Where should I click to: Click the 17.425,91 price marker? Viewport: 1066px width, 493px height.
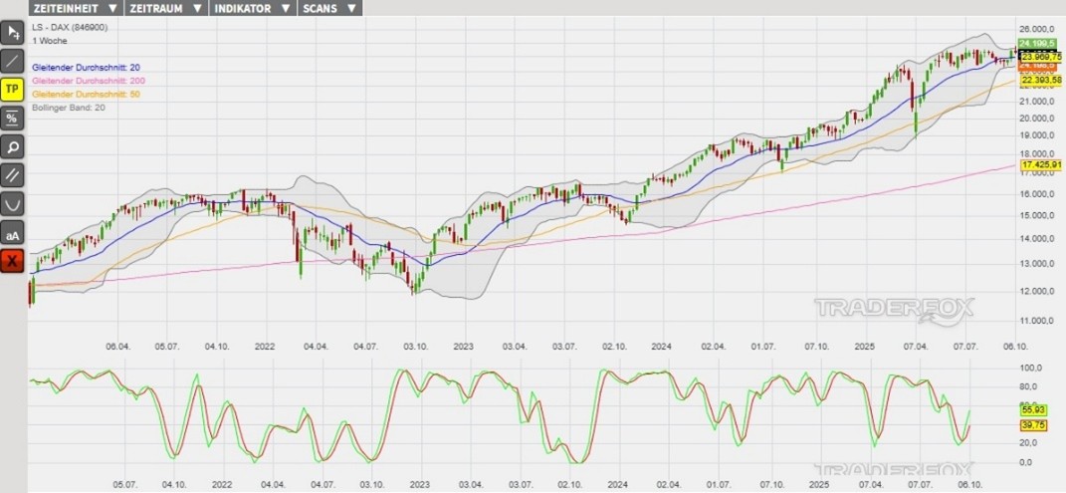(x=1041, y=164)
